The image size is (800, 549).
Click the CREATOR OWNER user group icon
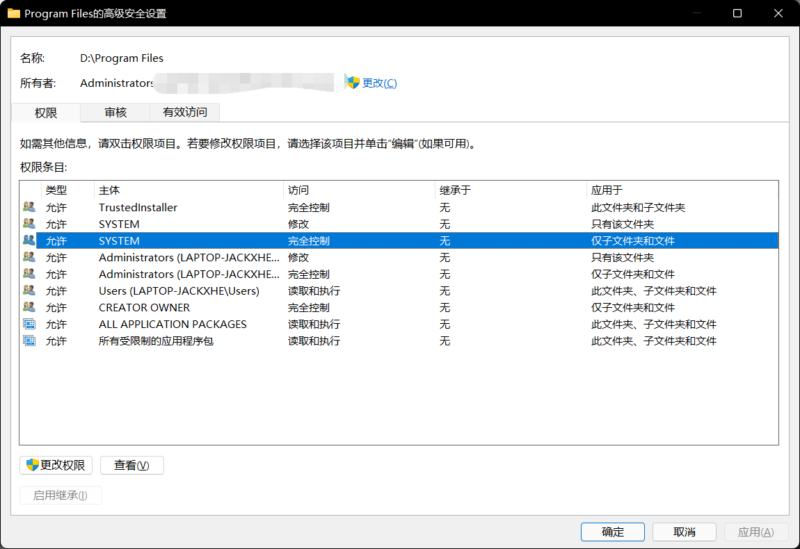[x=29, y=307]
